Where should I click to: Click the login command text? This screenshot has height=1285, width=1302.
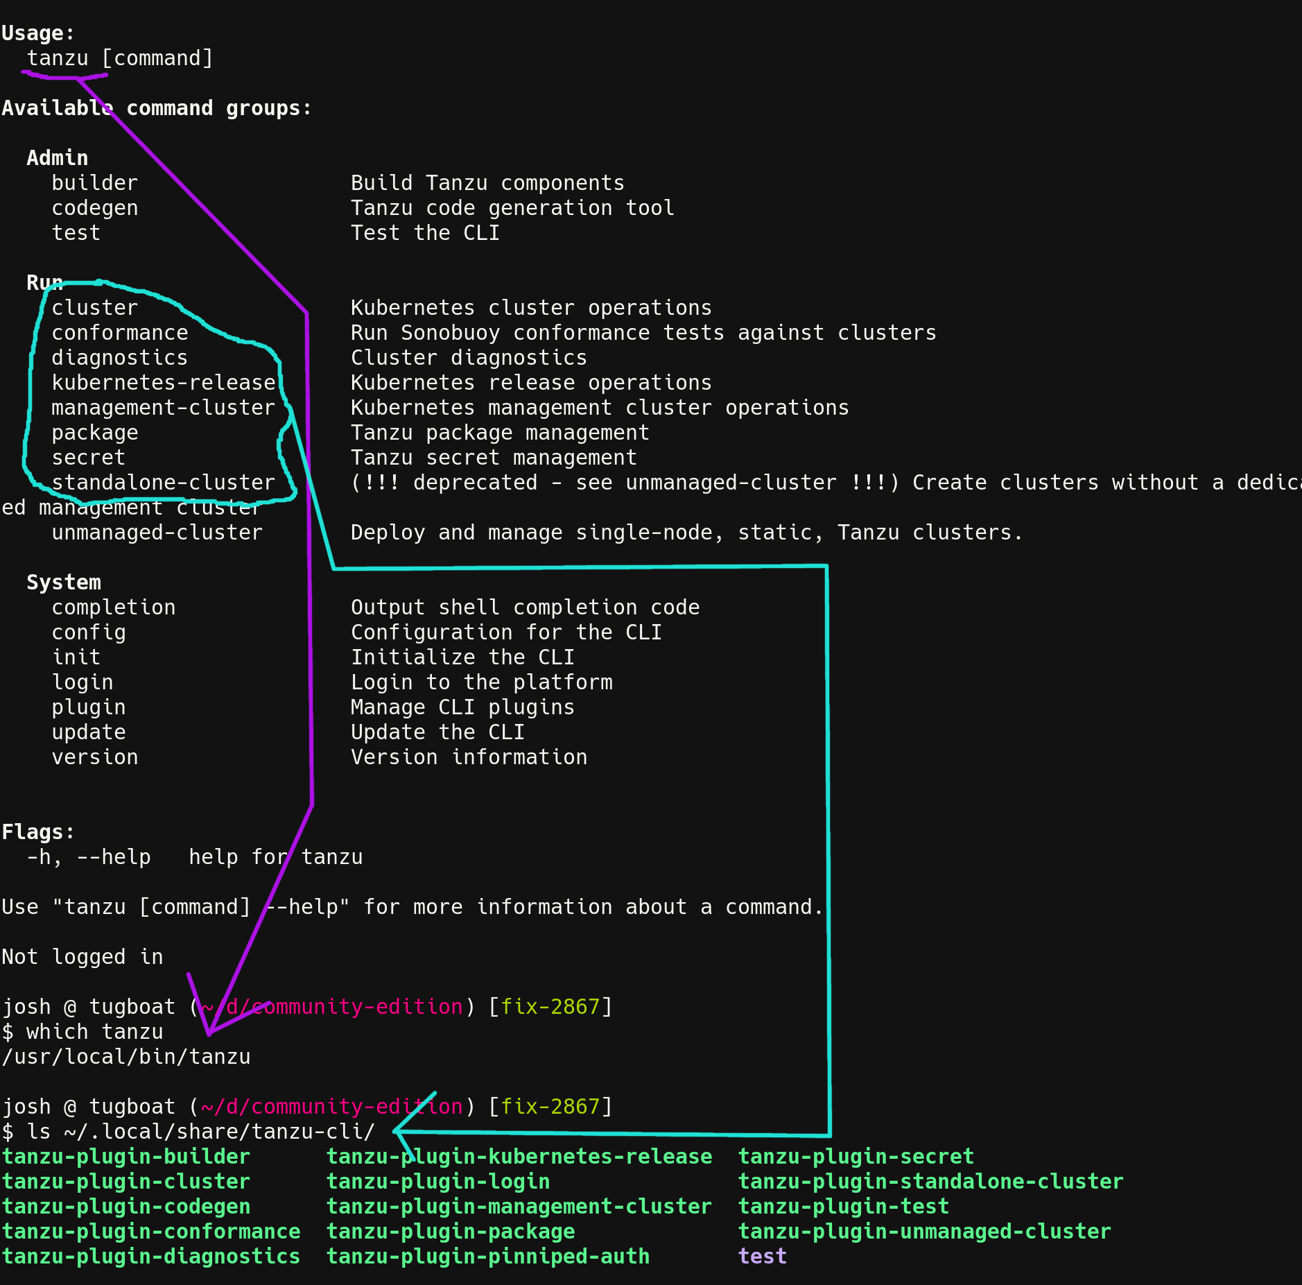(x=82, y=682)
